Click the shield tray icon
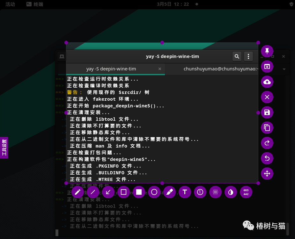This screenshot has width=295, height=239. tap(291, 4)
